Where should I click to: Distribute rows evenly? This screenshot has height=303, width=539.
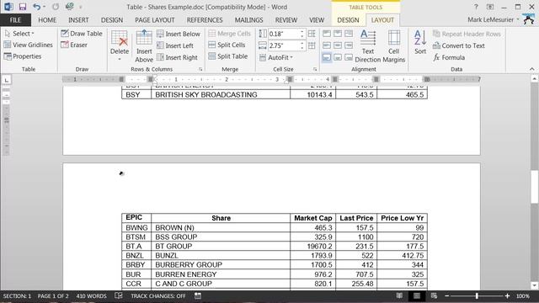click(312, 34)
